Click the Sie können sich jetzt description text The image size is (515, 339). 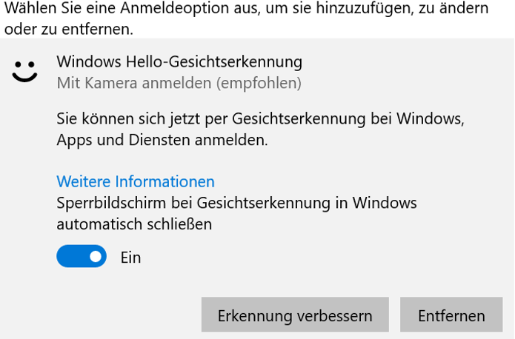tap(260, 118)
